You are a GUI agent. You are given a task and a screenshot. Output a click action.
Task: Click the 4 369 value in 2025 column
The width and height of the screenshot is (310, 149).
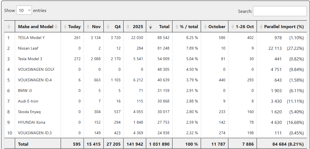tap(138, 133)
